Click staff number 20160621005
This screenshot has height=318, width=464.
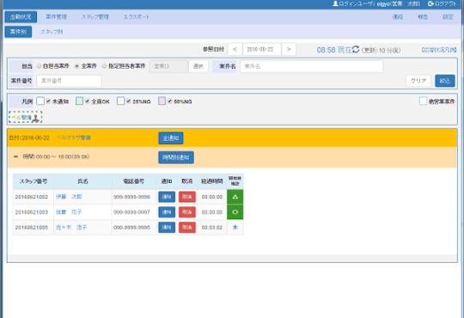[32, 228]
